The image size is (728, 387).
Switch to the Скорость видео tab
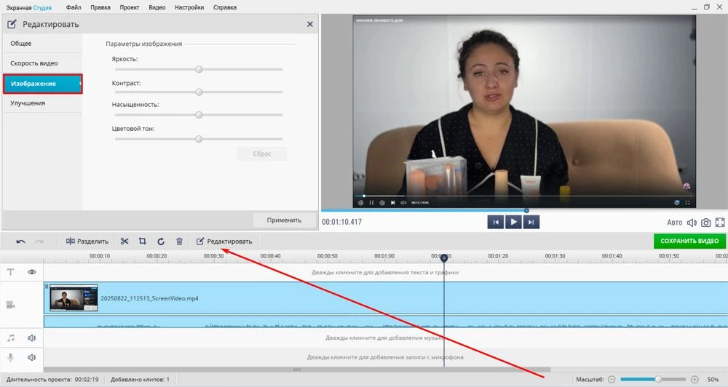[34, 63]
